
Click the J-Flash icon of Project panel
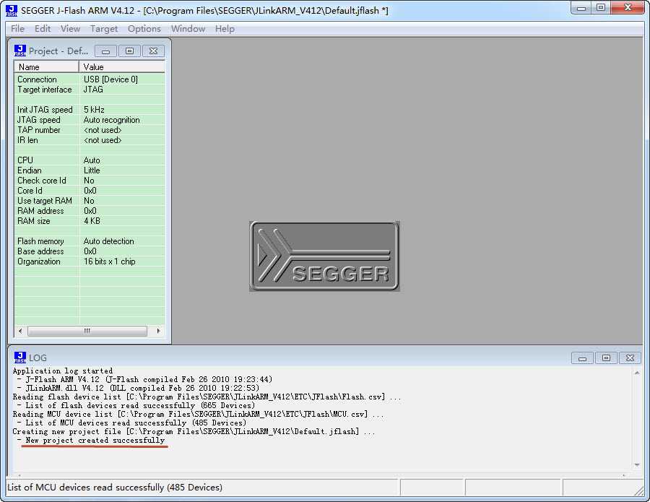click(x=20, y=51)
